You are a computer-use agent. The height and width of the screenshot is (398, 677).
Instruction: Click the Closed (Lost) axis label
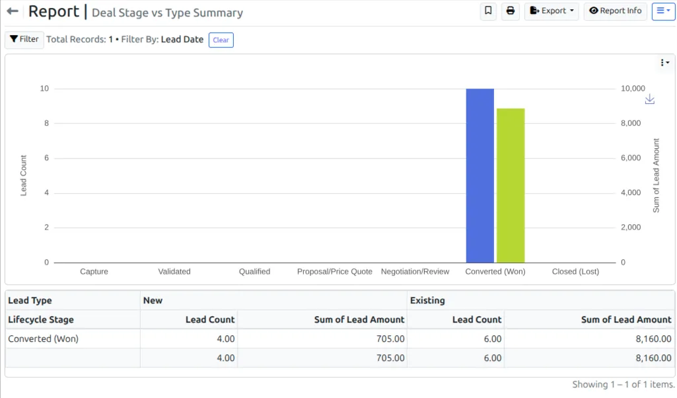575,271
